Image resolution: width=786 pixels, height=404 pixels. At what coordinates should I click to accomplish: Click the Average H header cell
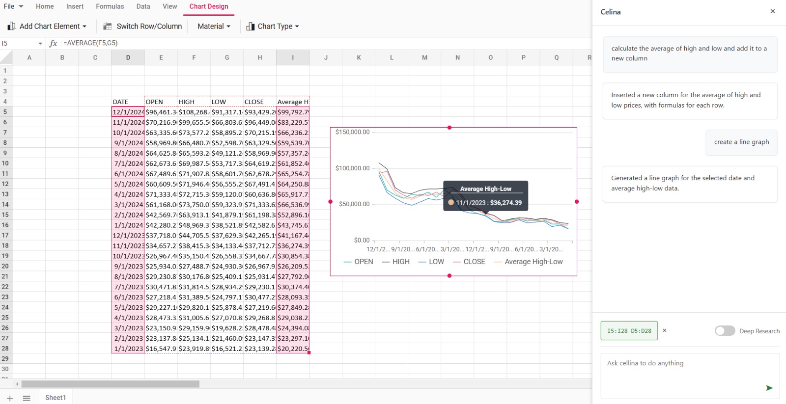[293, 102]
